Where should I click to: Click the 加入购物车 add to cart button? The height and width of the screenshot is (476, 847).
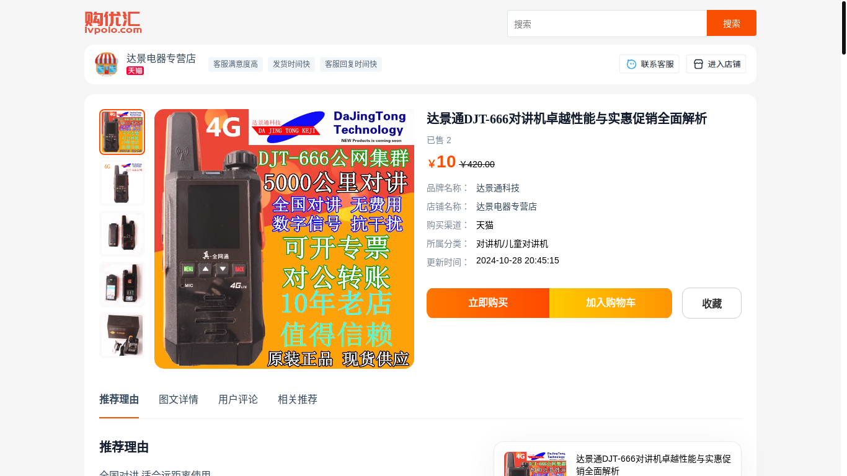pos(611,303)
